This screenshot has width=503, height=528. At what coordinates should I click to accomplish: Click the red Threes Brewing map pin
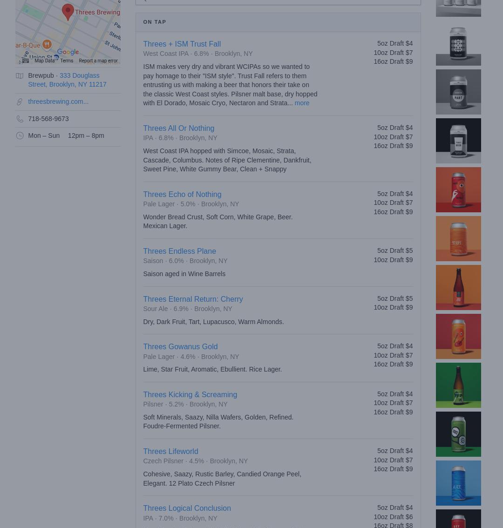click(68, 12)
